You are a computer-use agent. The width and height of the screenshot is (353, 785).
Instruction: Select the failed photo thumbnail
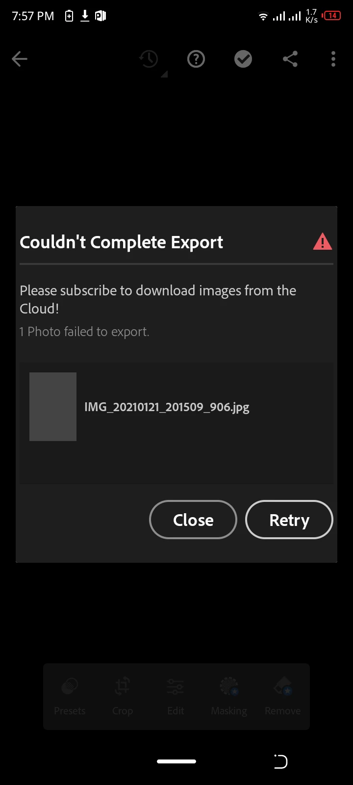53,407
